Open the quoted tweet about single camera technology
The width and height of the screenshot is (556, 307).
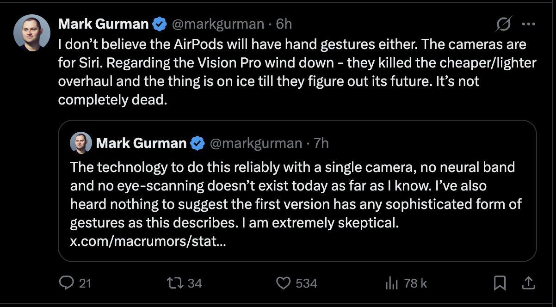[x=297, y=194]
